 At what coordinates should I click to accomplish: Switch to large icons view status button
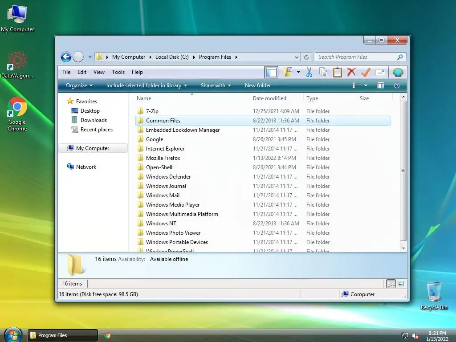coord(401,284)
